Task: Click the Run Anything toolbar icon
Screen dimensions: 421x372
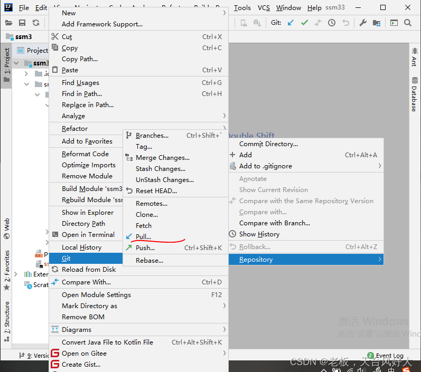Action: click(x=394, y=23)
